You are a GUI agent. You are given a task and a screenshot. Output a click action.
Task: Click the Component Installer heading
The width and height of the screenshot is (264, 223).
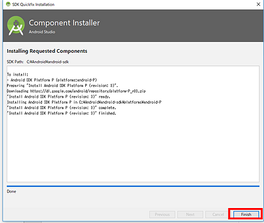64,23
